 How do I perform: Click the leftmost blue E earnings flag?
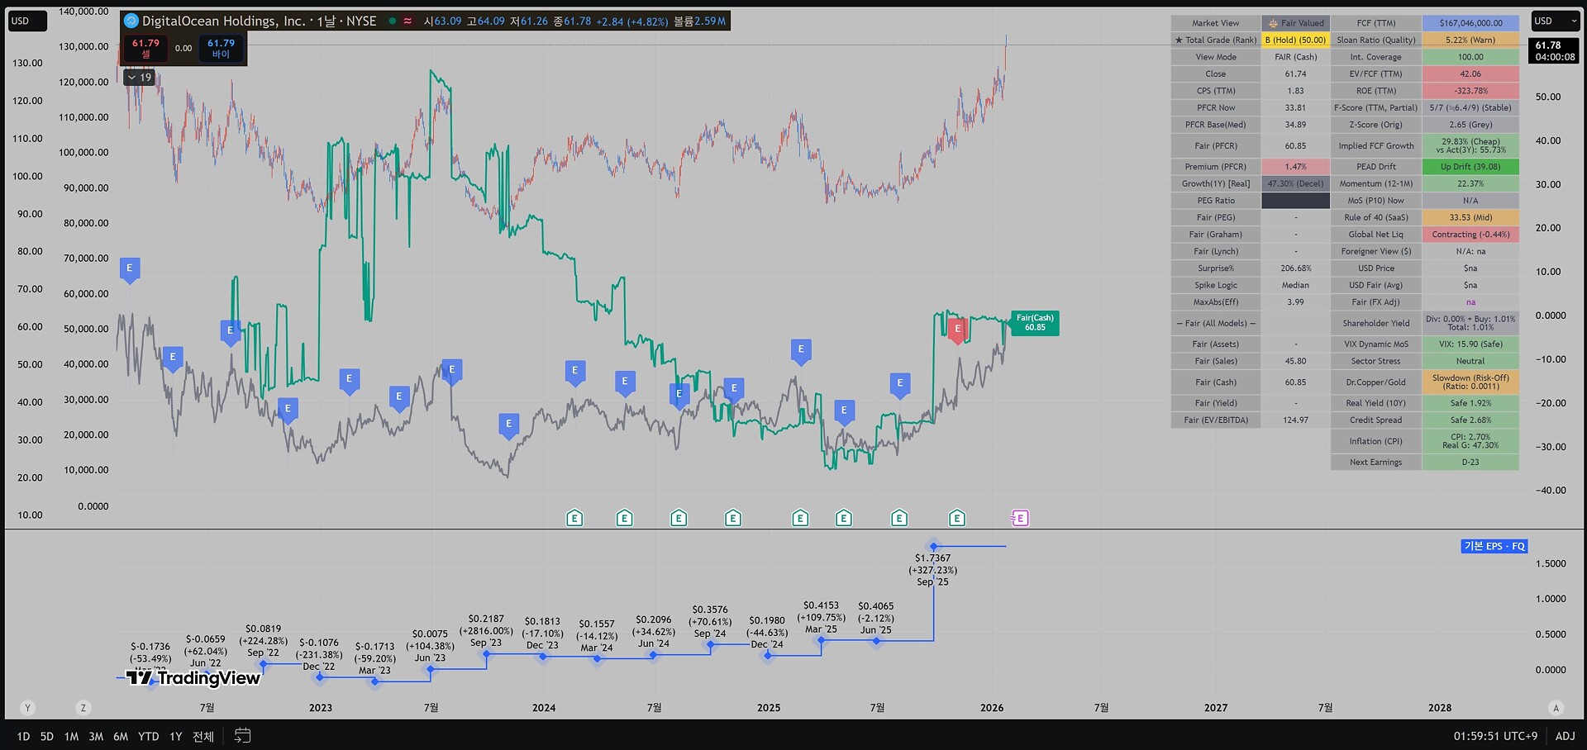coord(129,269)
